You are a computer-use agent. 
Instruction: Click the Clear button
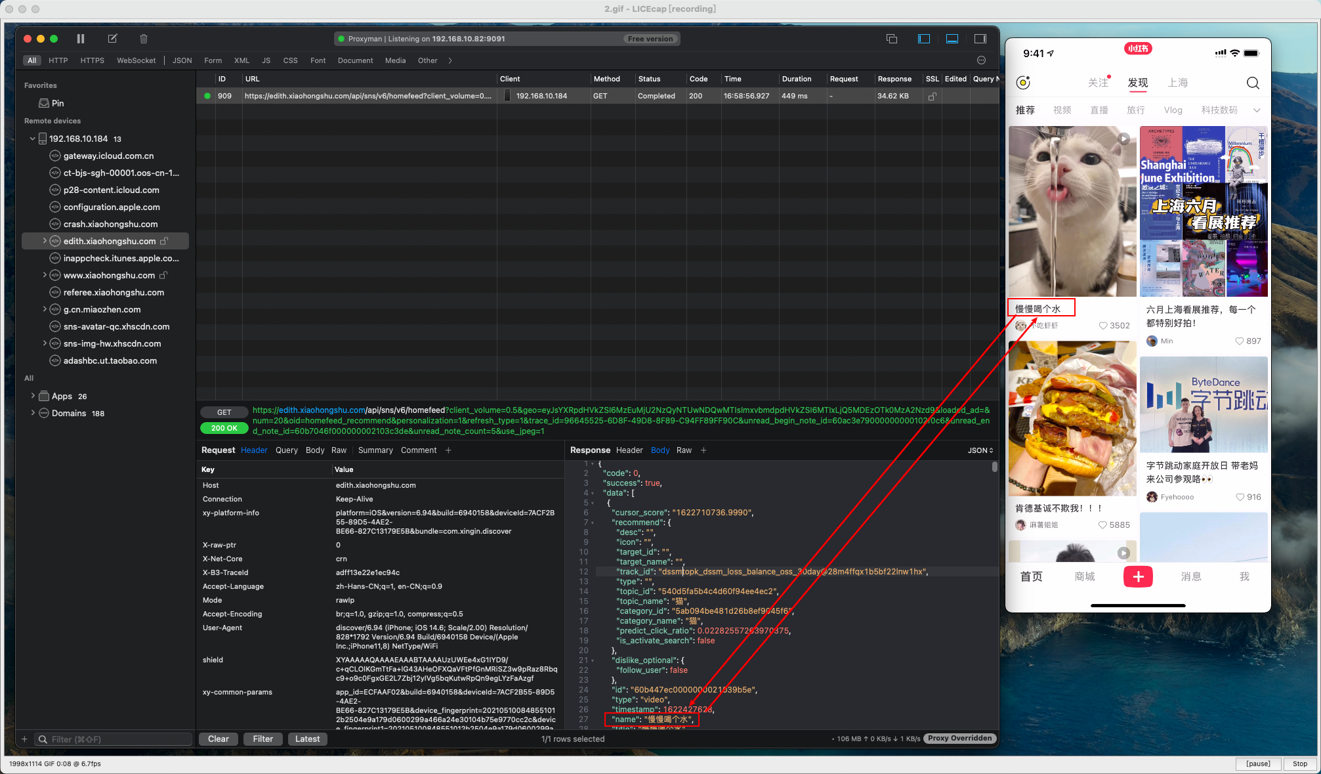tap(218, 739)
